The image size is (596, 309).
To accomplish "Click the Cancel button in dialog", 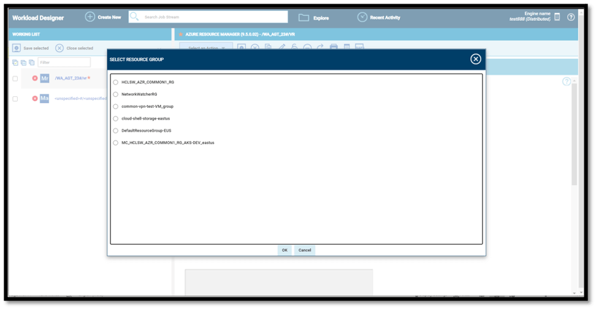I will click(305, 250).
